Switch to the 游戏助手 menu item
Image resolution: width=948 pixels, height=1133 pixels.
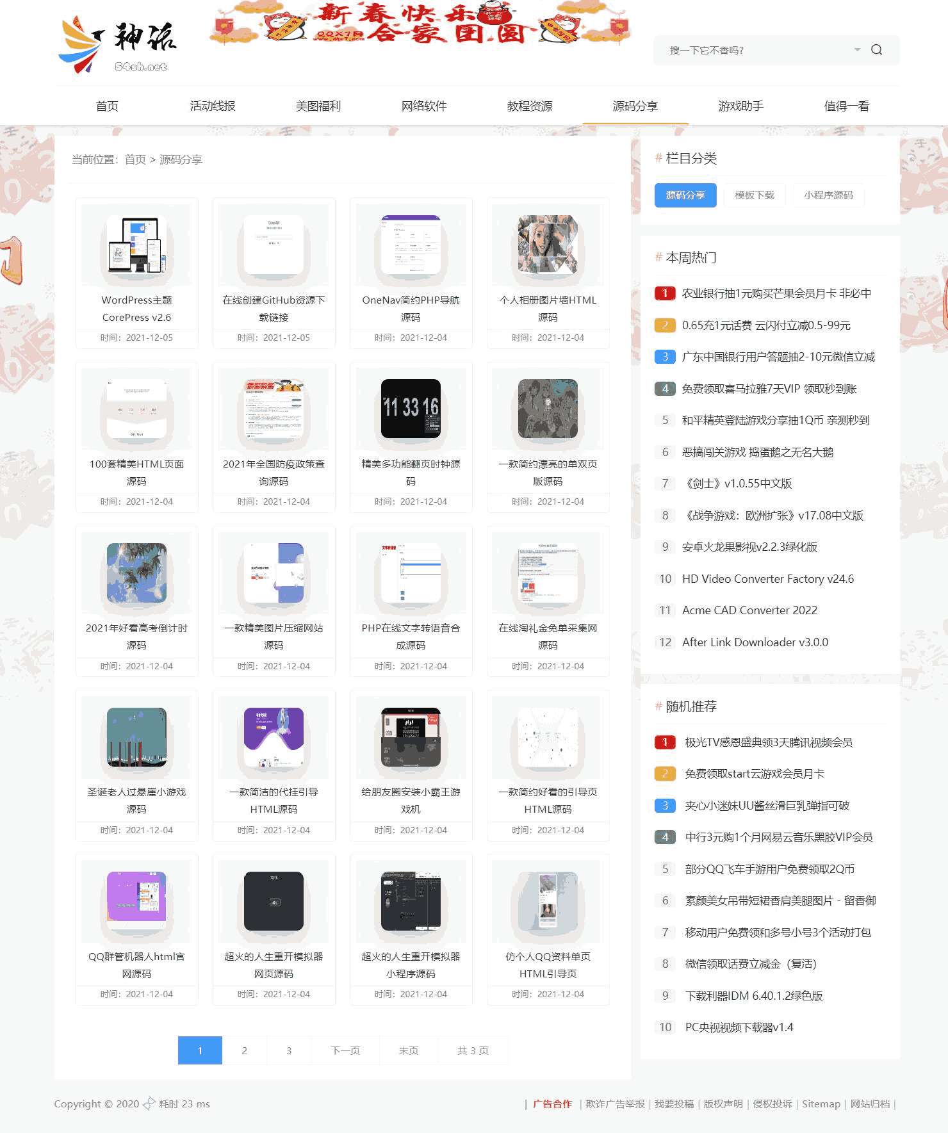740,106
